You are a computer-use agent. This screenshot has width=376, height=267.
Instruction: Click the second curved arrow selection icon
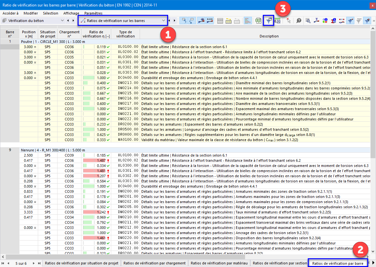[x=192, y=21]
